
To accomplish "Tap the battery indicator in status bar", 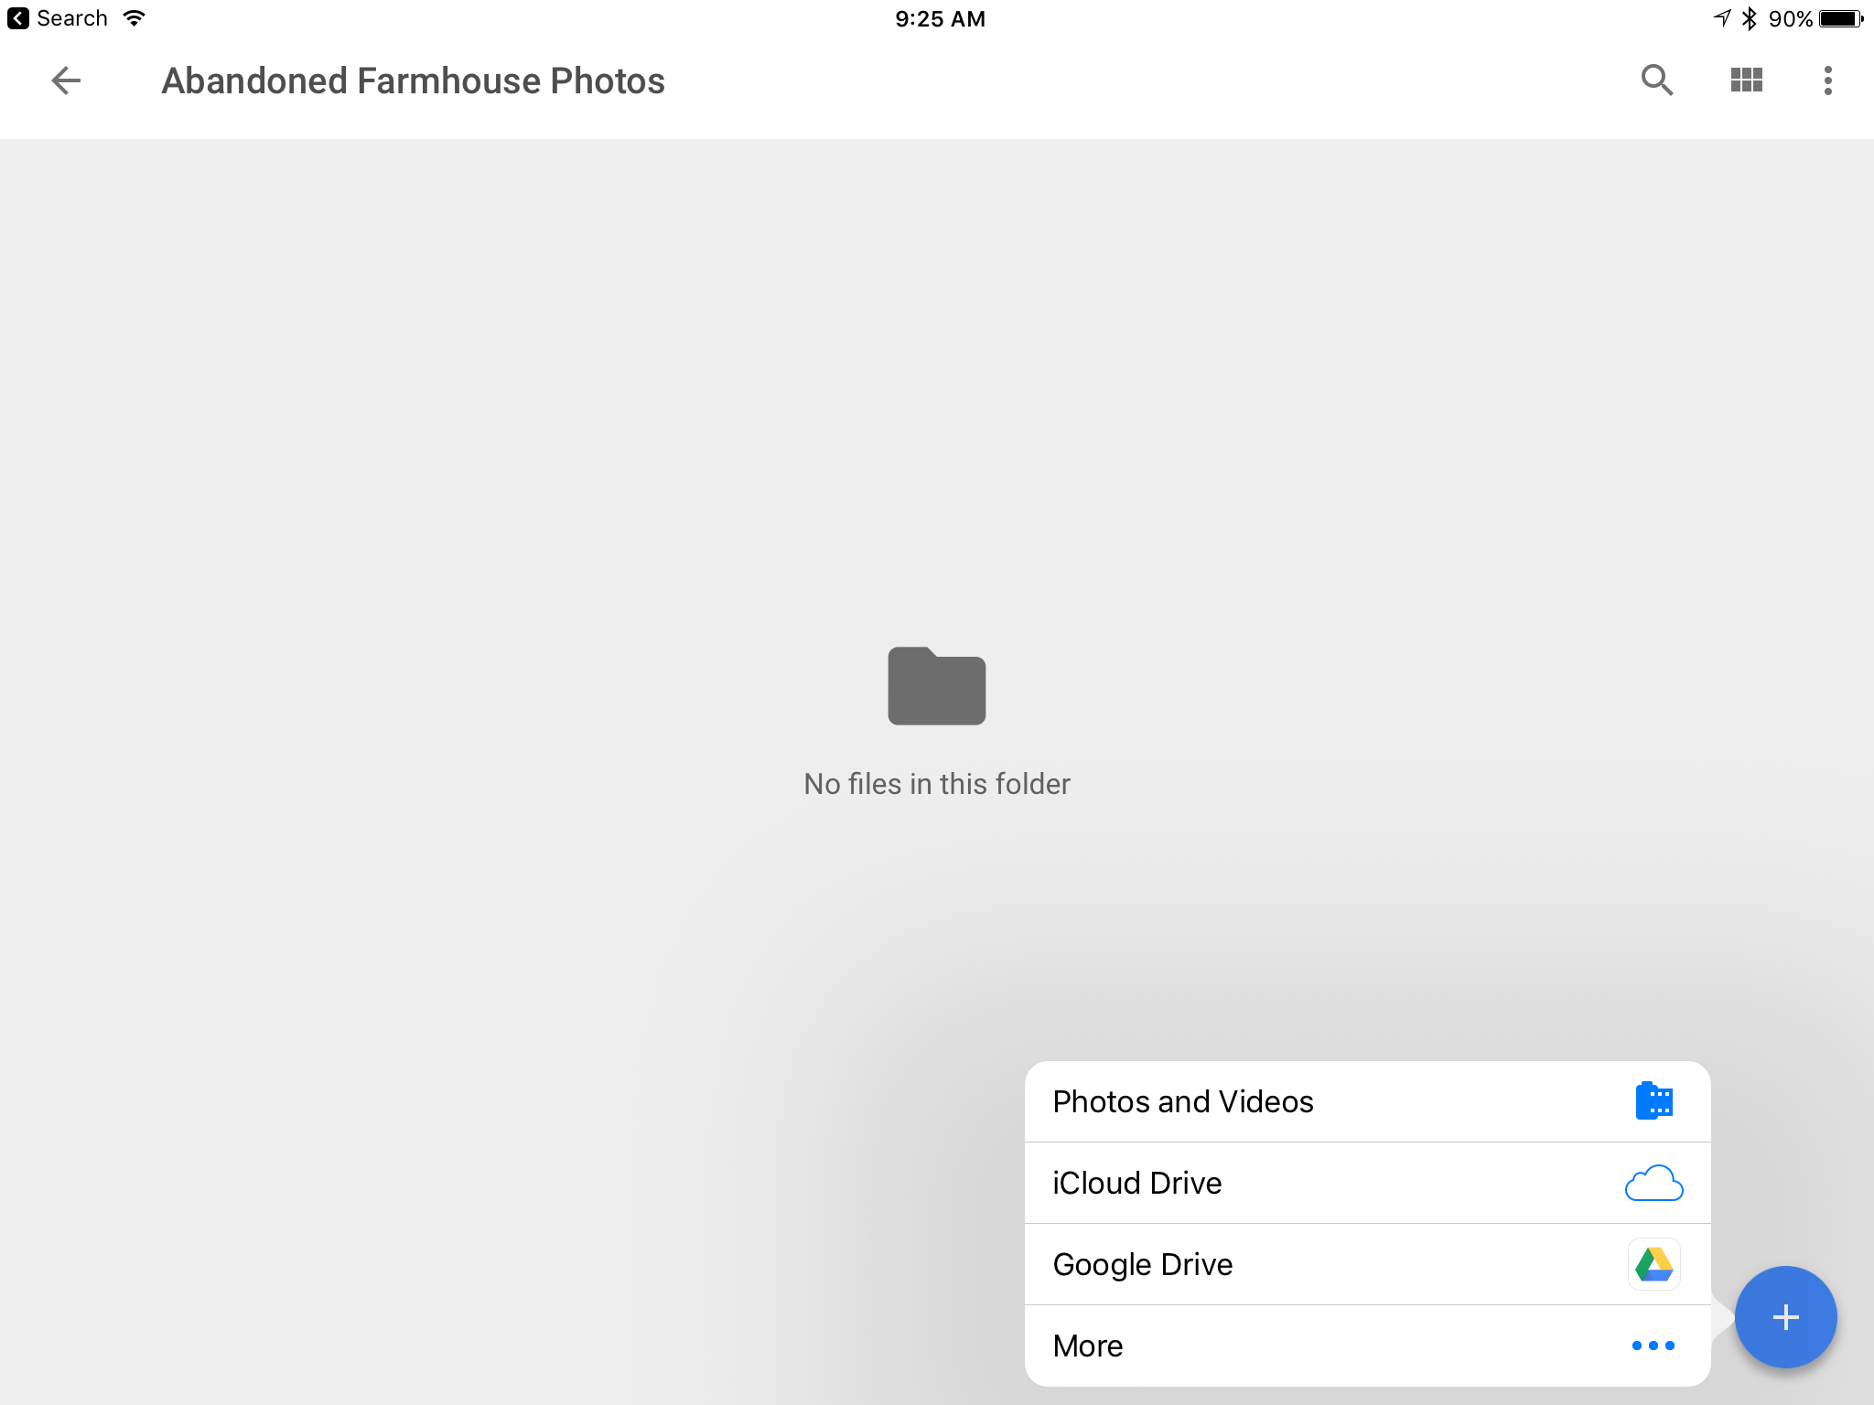I will pyautogui.click(x=1840, y=18).
